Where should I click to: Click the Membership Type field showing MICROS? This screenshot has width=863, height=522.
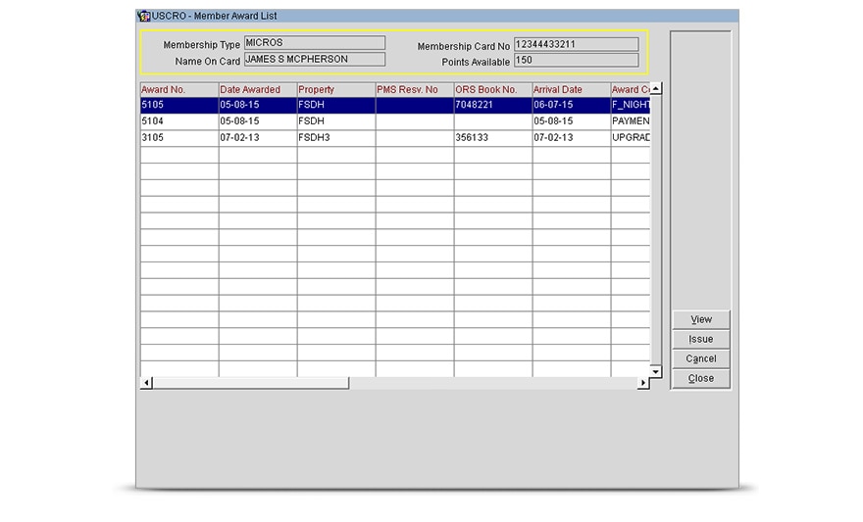315,43
